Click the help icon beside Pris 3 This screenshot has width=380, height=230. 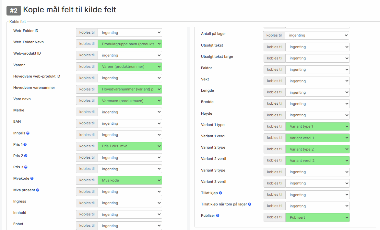point(26,167)
